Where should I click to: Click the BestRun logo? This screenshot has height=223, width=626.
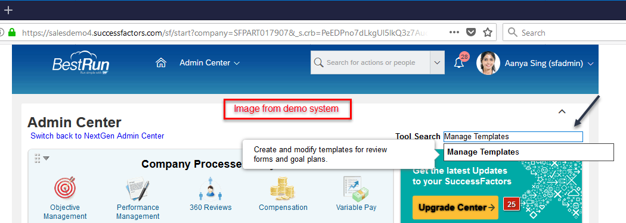(80, 62)
